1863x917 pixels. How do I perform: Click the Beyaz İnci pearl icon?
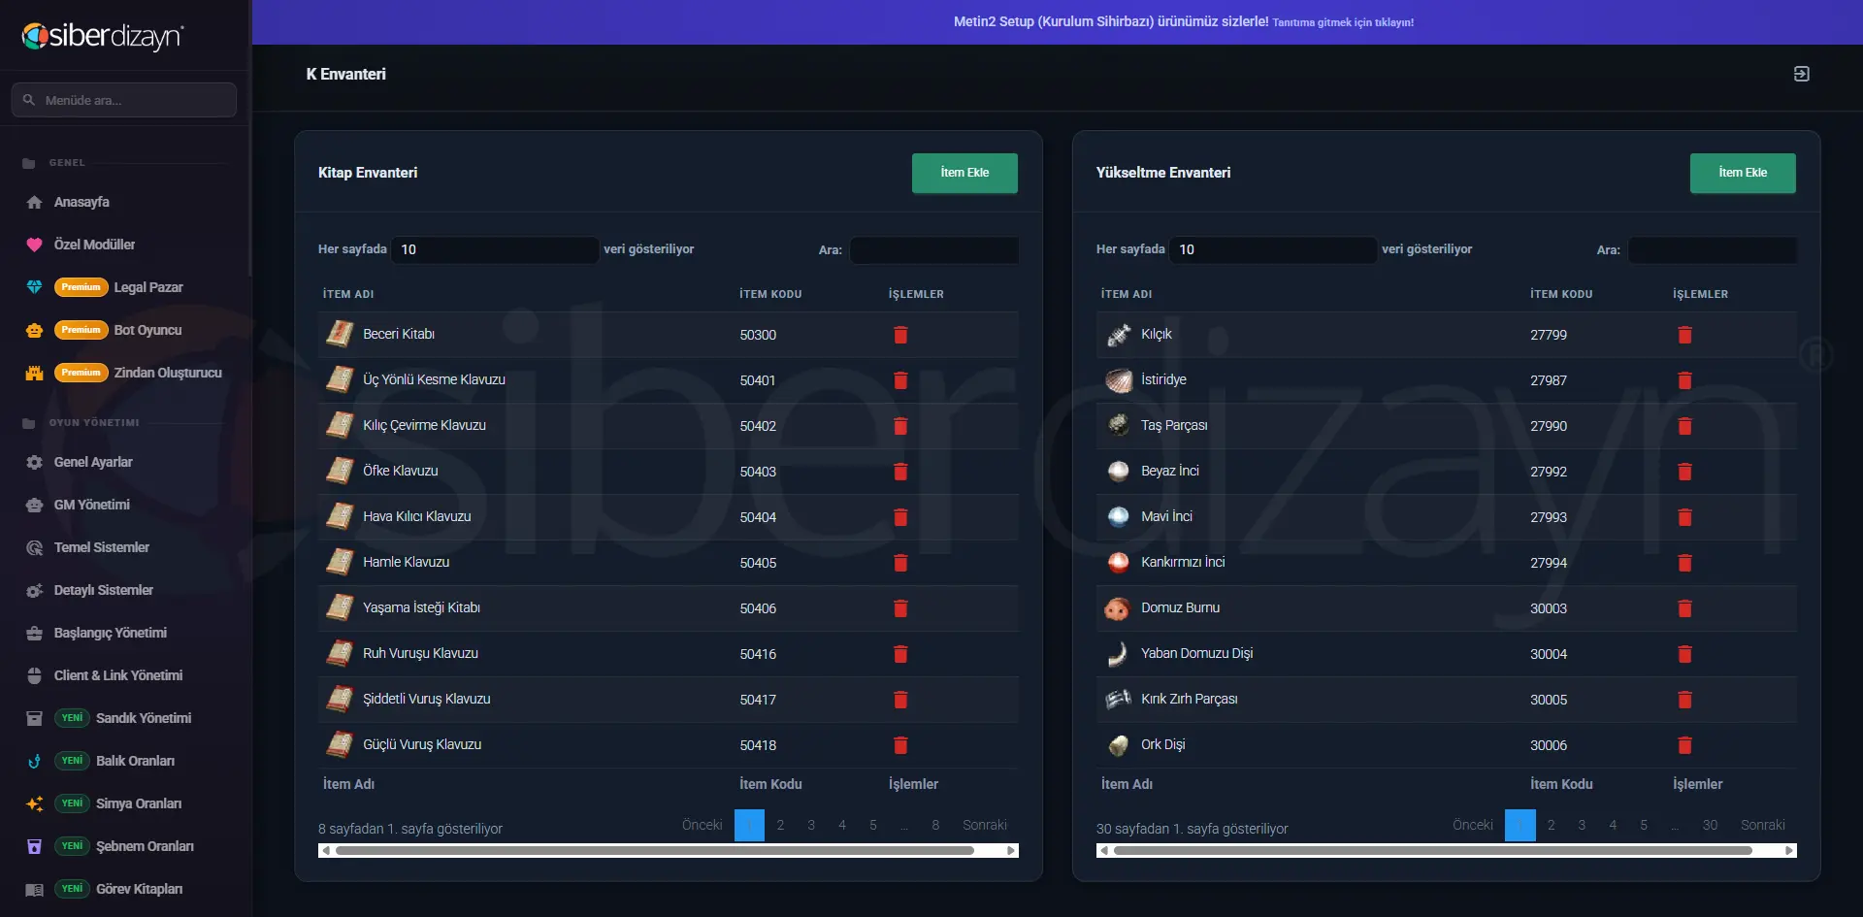[1118, 472]
